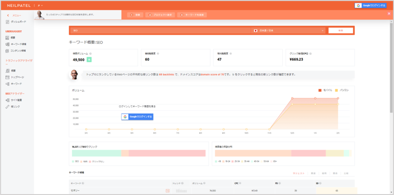Click the export arrow icon in セオリー row
This screenshot has width=394, height=195.
point(167,191)
